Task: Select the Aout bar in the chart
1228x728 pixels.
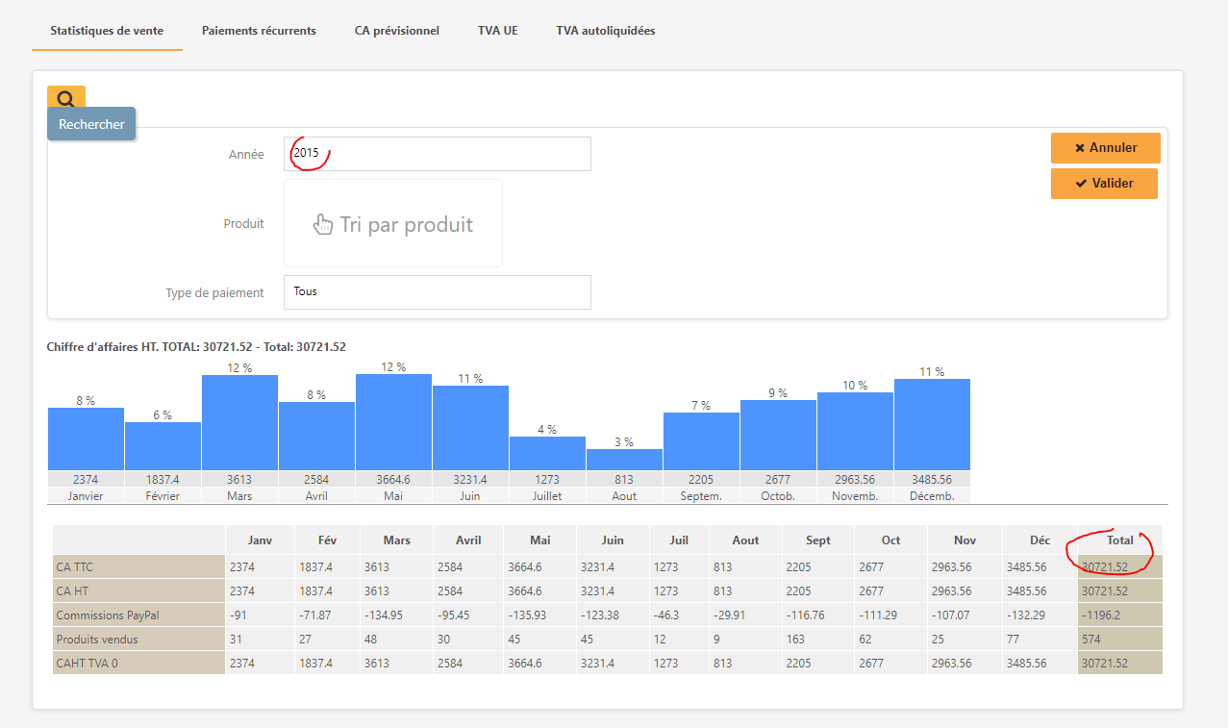Action: pos(624,459)
